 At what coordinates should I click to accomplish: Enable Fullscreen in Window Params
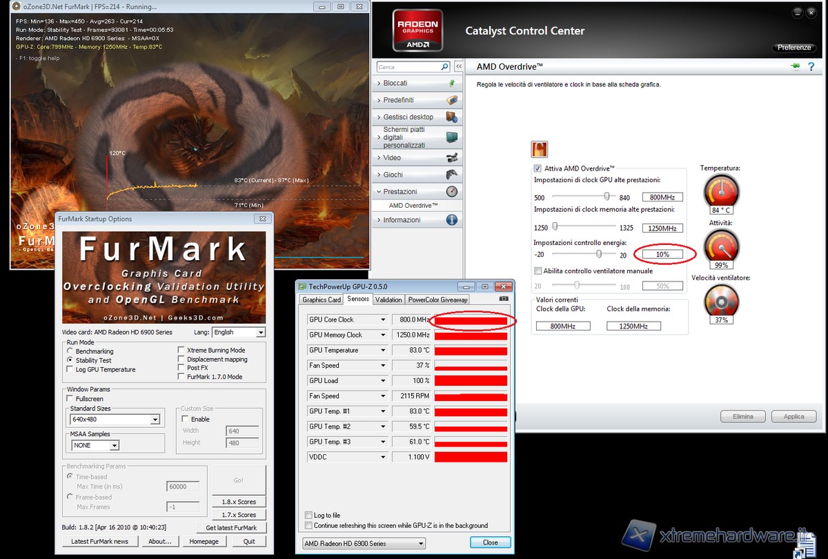(x=70, y=399)
